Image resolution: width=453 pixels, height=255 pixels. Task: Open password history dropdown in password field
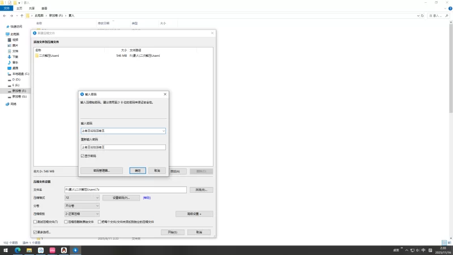(x=164, y=131)
